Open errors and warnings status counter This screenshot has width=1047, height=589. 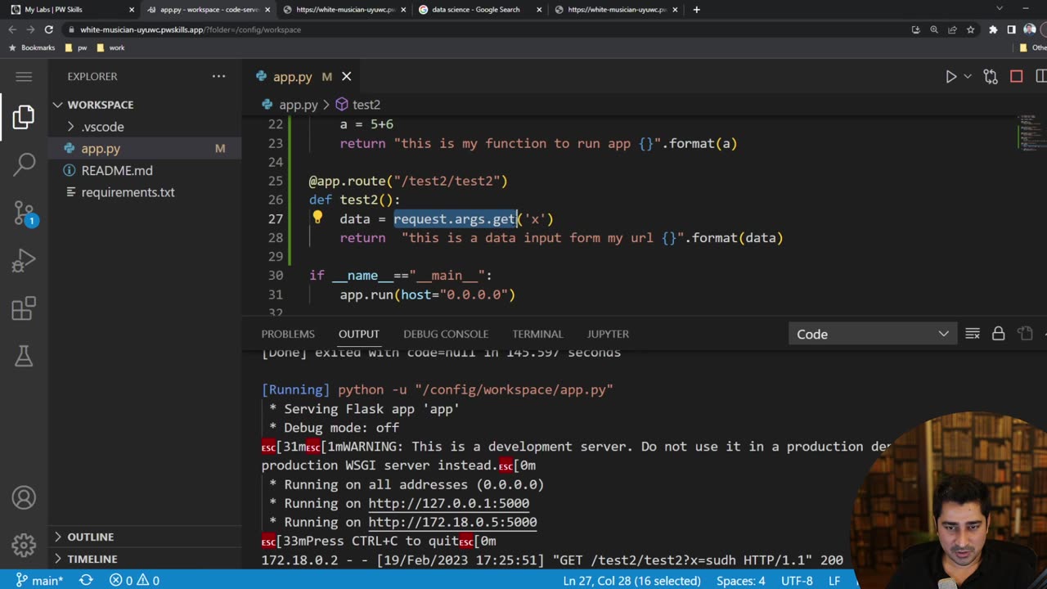click(133, 580)
